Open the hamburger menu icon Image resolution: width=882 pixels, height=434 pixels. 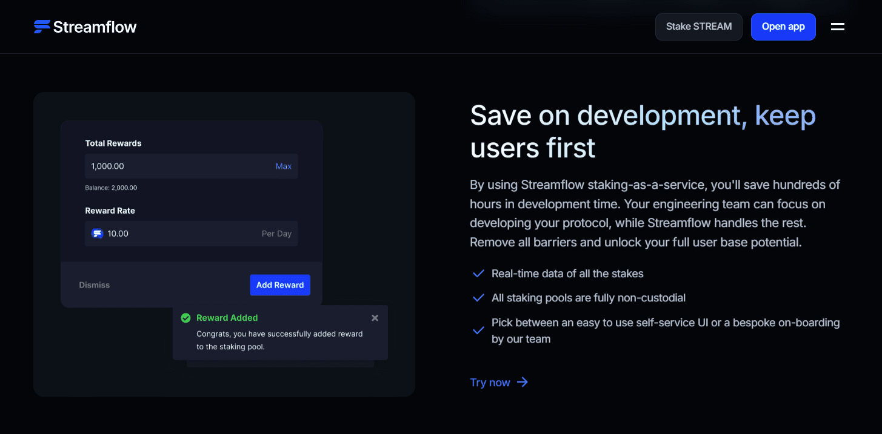[838, 27]
